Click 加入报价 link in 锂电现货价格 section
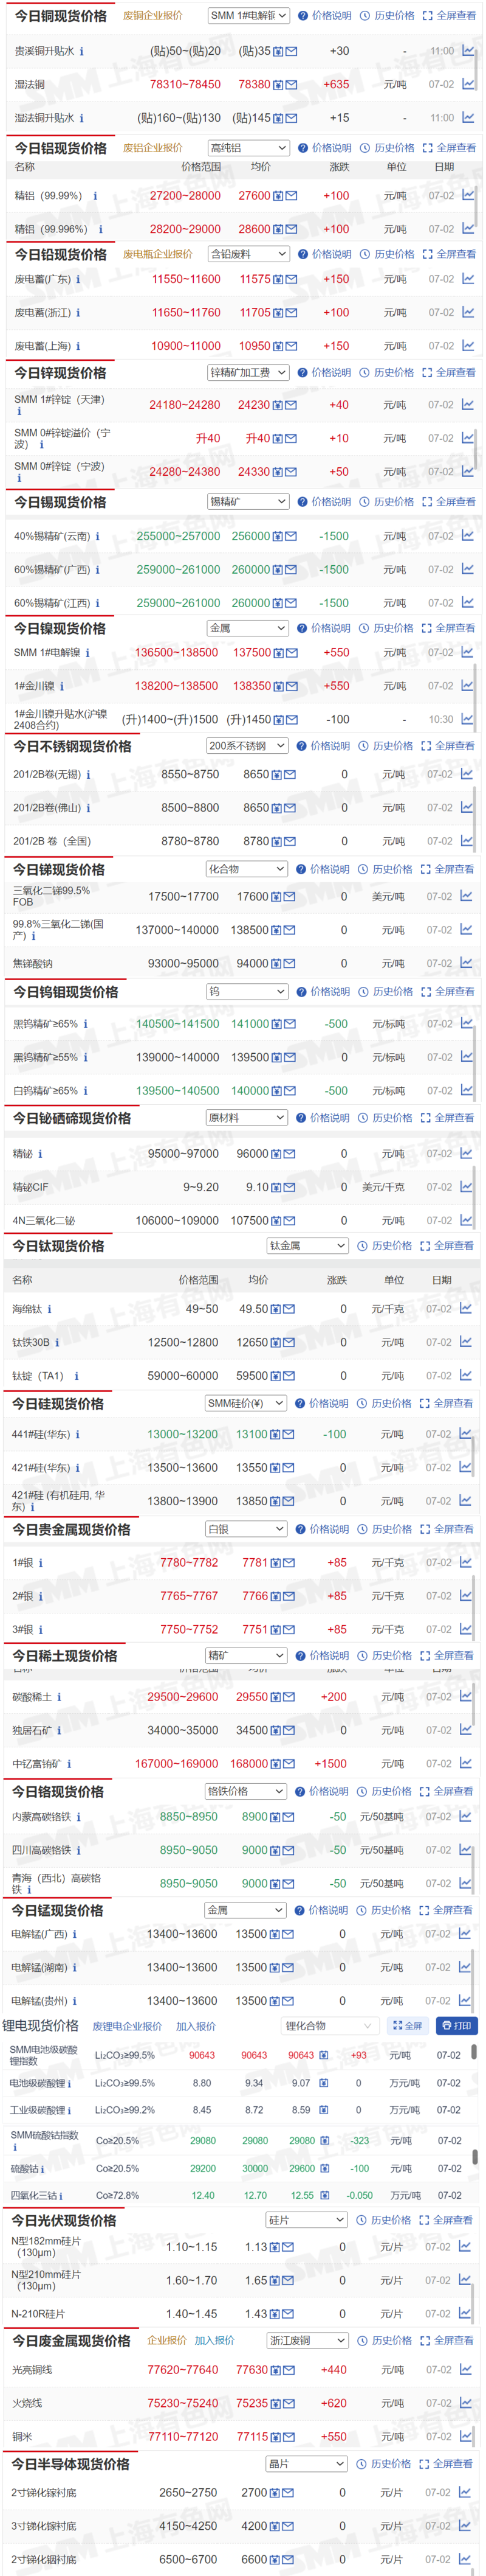This screenshot has width=486, height=2576. [x=196, y=2026]
